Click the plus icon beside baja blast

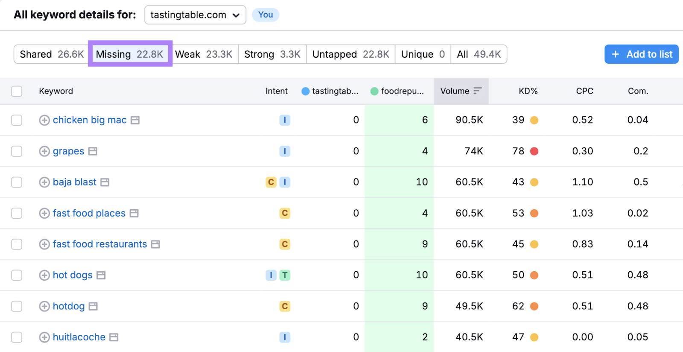point(44,182)
